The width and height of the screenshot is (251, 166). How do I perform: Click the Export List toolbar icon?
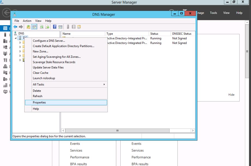pos(47,27)
